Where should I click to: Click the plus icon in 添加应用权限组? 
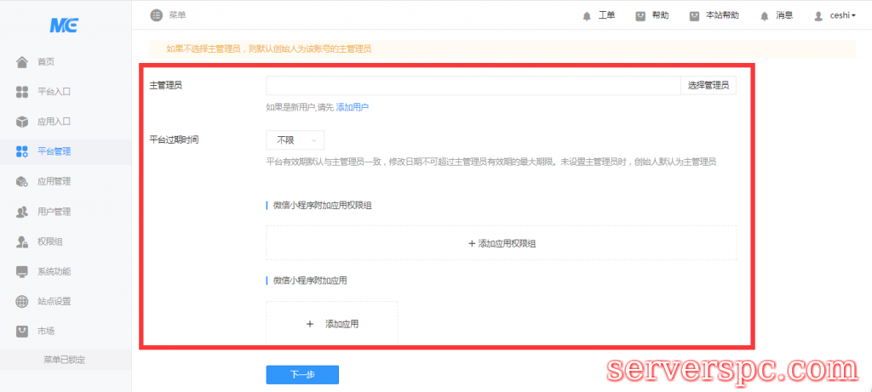[x=472, y=243]
